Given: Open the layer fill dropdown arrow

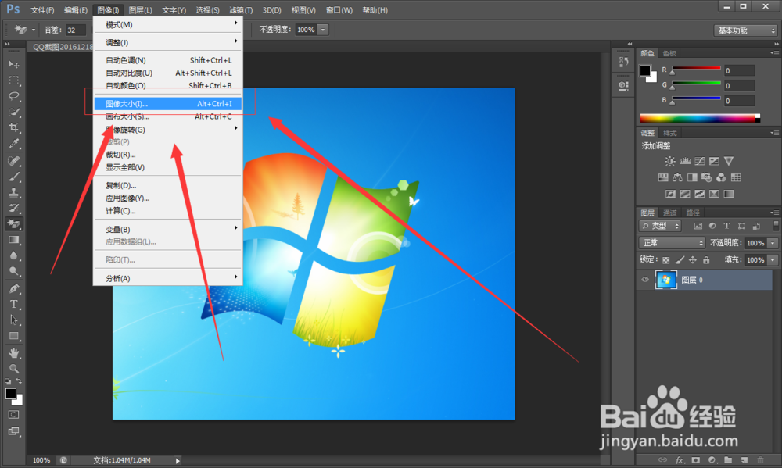Looking at the screenshot, I should point(773,259).
